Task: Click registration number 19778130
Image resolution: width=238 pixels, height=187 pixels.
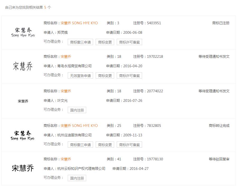Action: [x=155, y=159]
